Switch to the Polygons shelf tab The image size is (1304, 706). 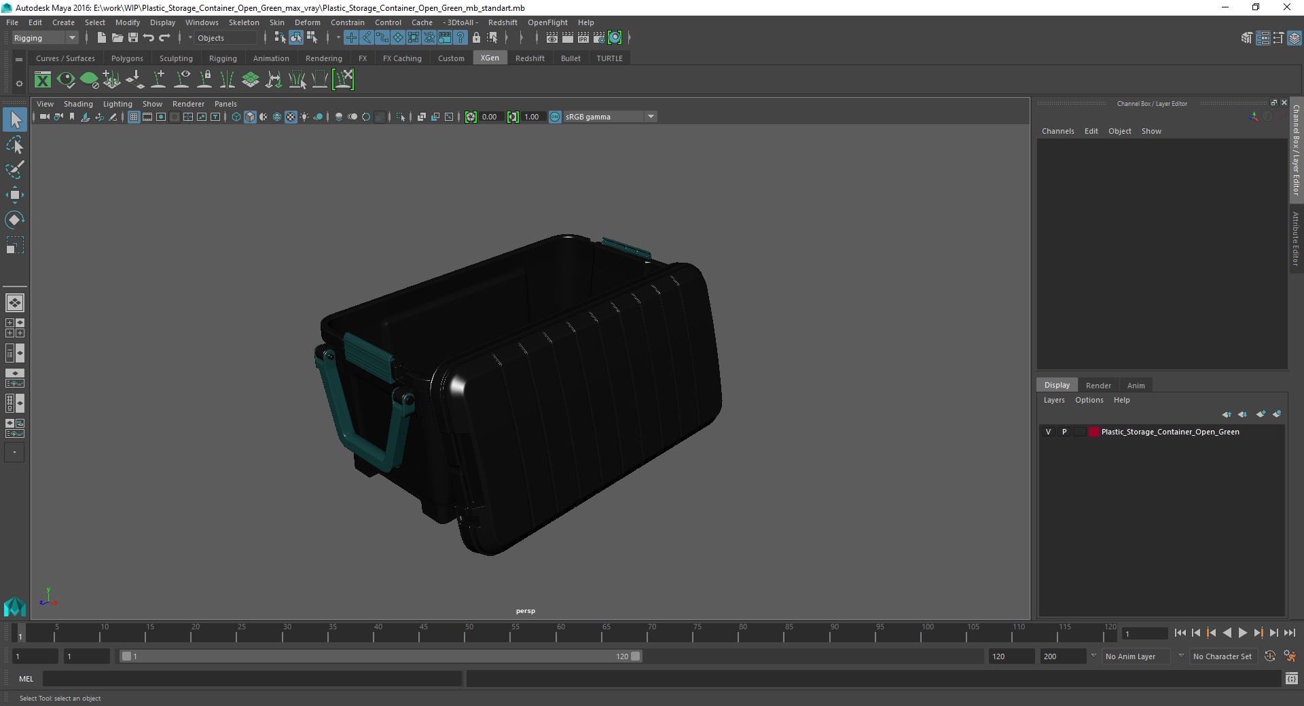click(127, 58)
